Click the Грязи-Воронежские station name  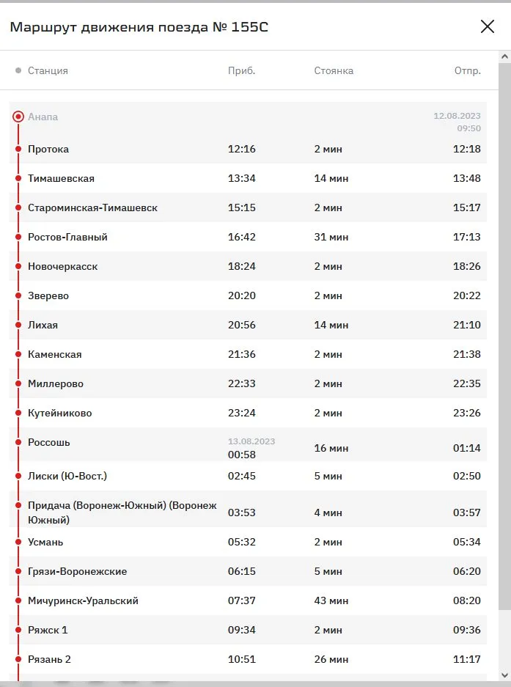click(x=77, y=571)
